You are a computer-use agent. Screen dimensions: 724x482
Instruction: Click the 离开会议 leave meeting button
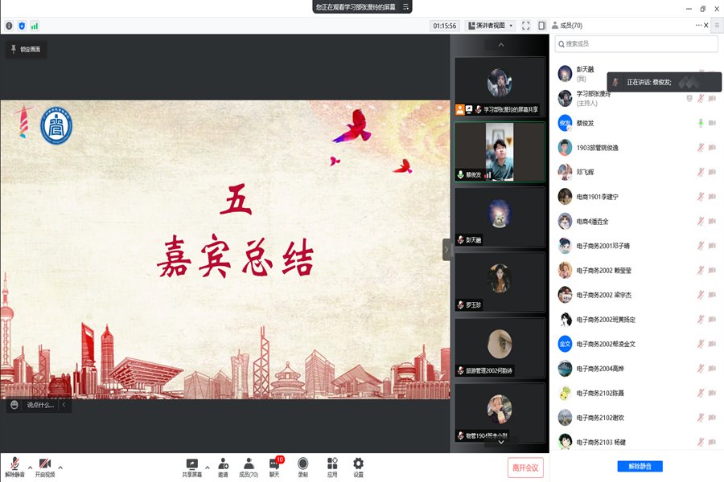coord(525,467)
